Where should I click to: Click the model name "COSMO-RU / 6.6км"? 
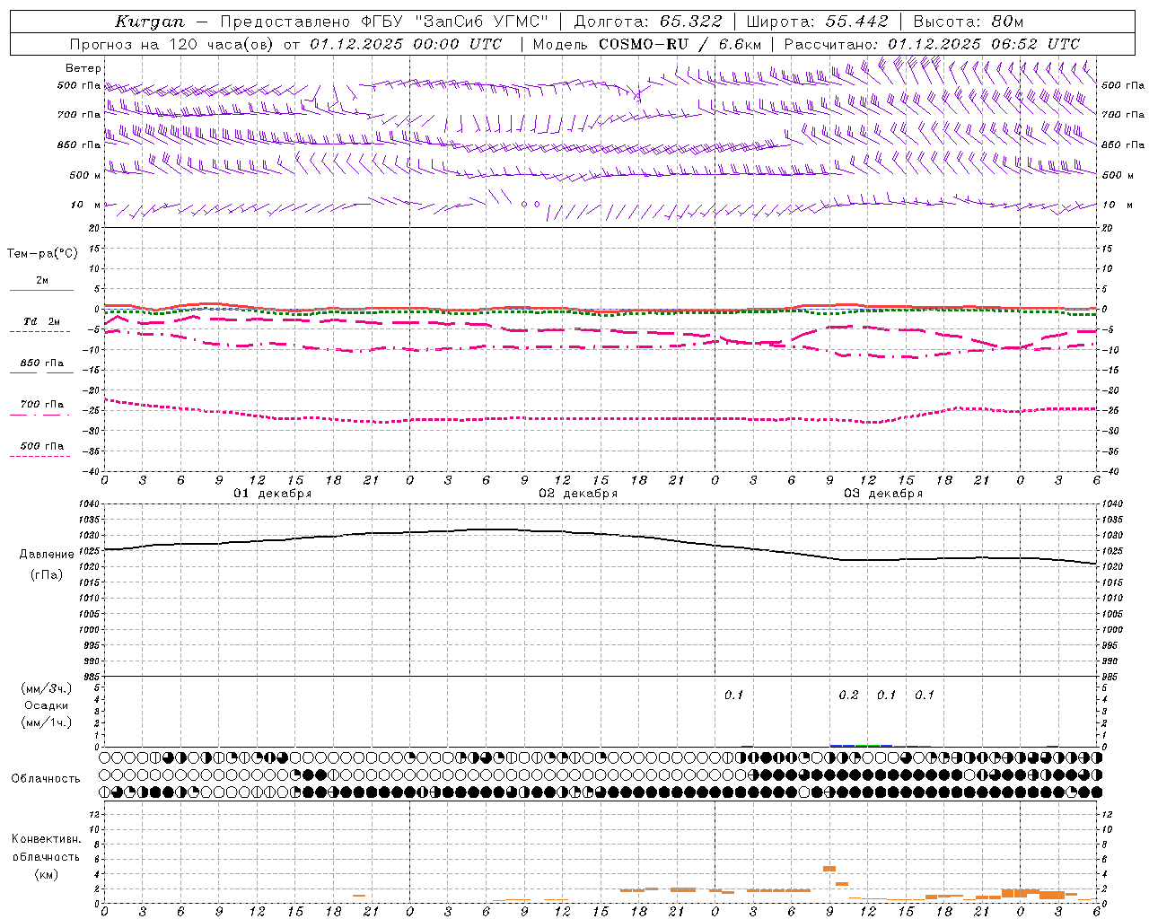(x=680, y=44)
